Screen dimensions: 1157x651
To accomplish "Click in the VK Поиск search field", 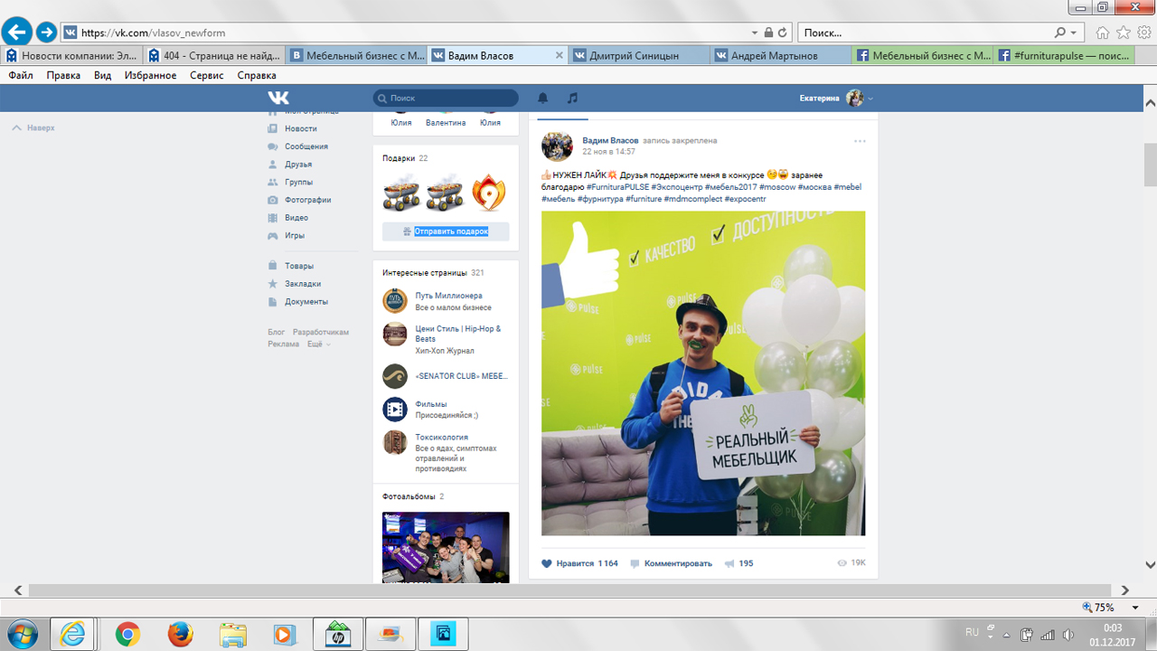I will click(x=446, y=98).
